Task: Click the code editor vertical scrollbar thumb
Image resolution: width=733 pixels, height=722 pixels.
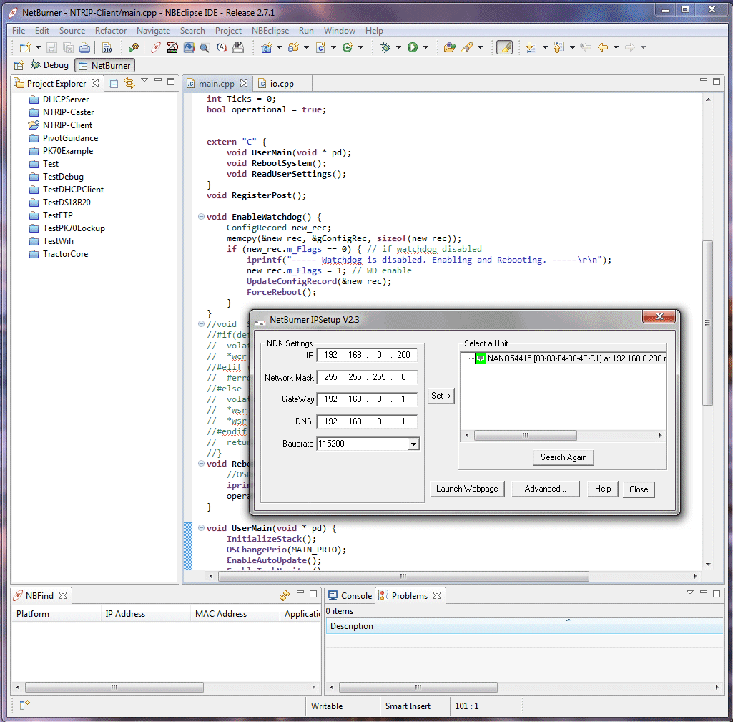Action: click(x=707, y=323)
